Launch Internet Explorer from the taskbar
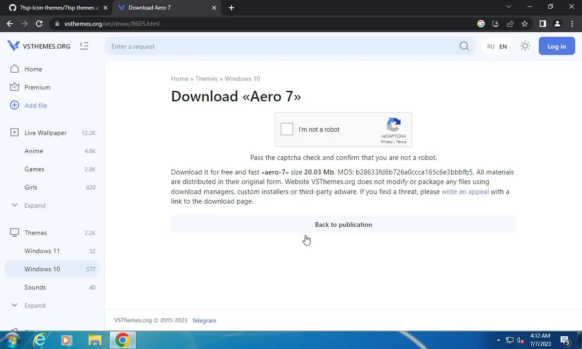The width and height of the screenshot is (582, 349). pos(40,340)
